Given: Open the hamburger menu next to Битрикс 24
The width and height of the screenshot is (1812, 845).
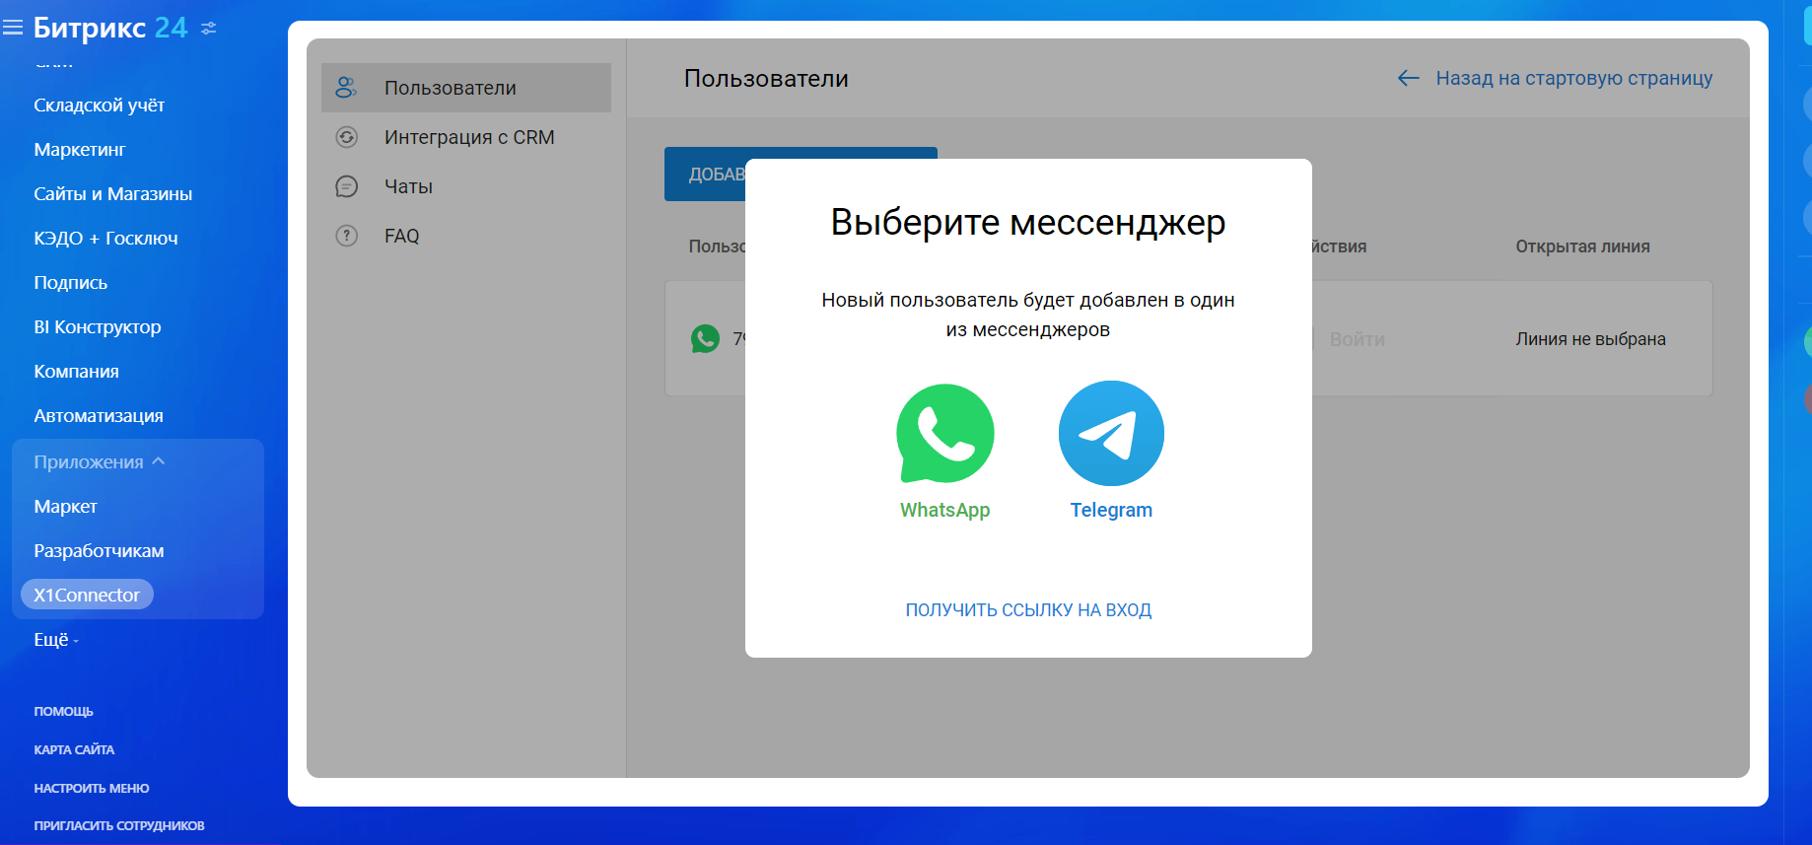Looking at the screenshot, I should [x=13, y=28].
